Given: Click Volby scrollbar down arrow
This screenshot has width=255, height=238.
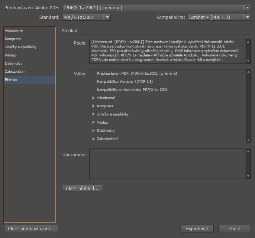Looking at the screenshot, I should pyautogui.click(x=248, y=140).
